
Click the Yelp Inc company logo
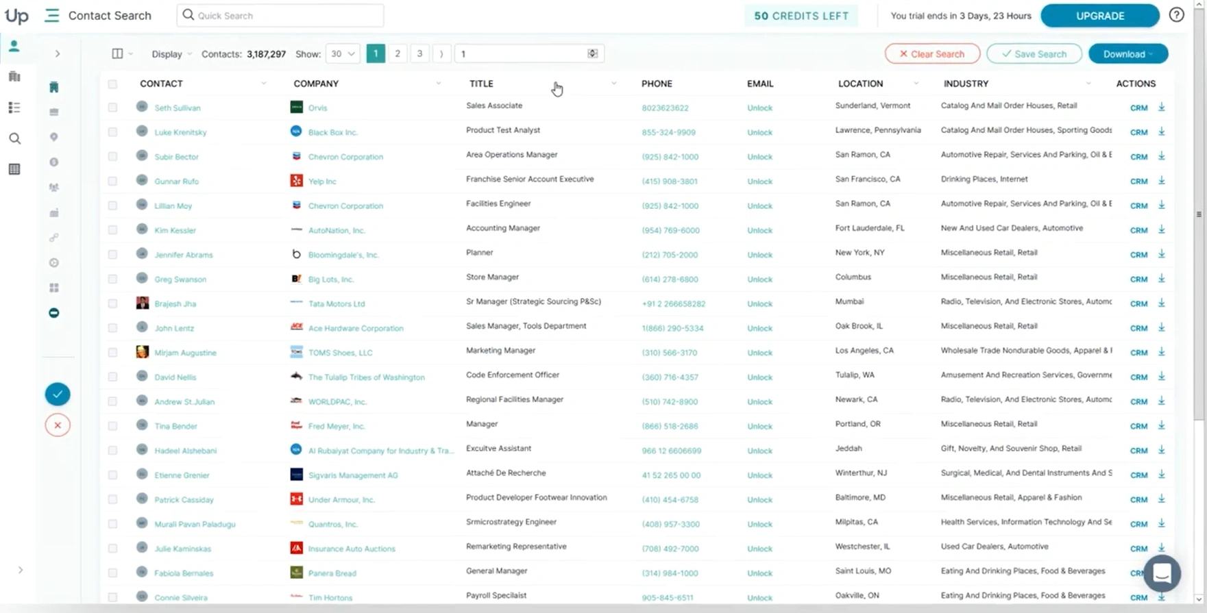tap(296, 181)
